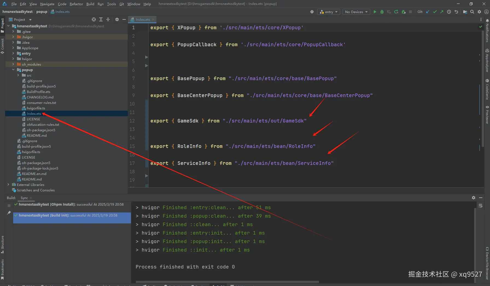Run the entry module with the green play icon
This screenshot has height=286, width=490.
375,12
